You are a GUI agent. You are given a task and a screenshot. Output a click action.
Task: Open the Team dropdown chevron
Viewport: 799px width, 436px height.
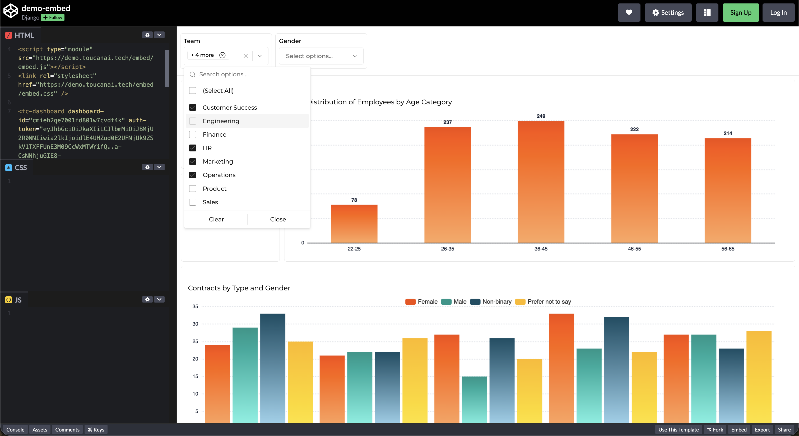click(260, 56)
